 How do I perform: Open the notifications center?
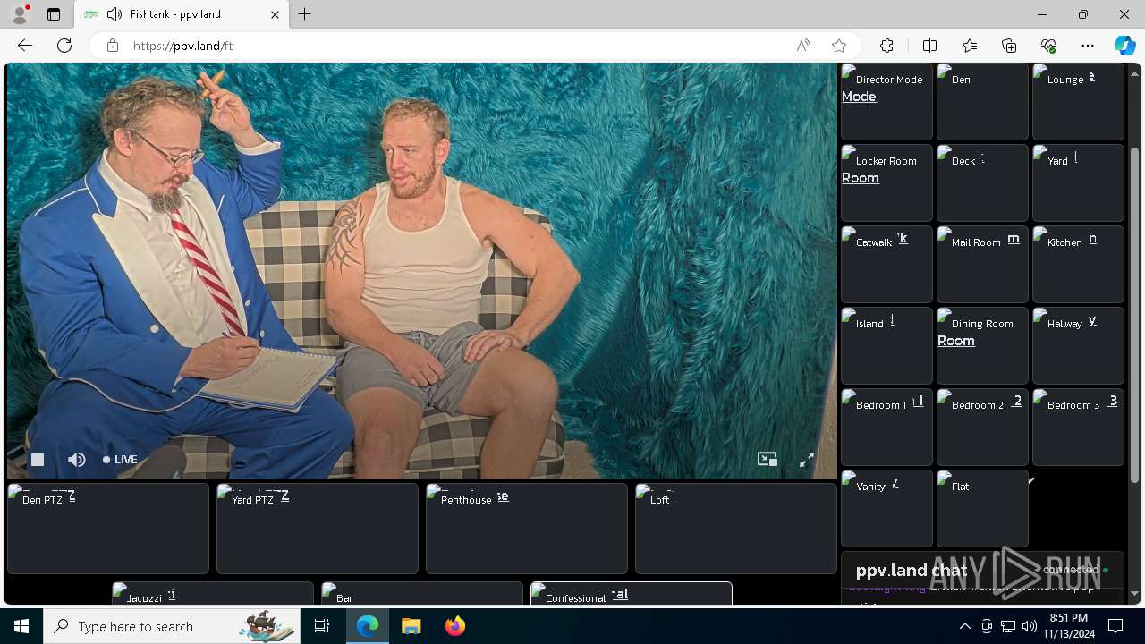pyautogui.click(x=1115, y=626)
